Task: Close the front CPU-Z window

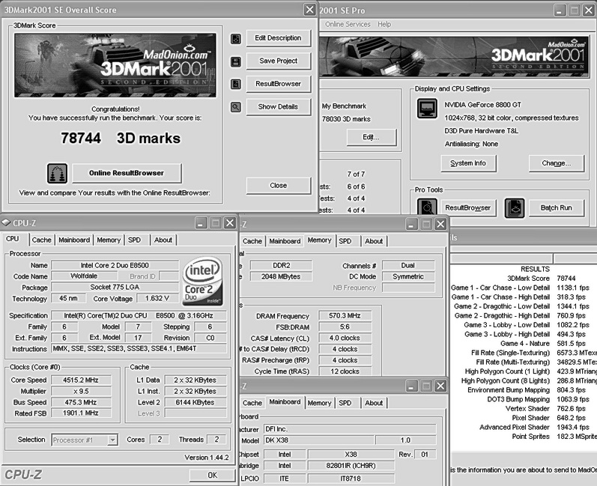Action: [230, 222]
